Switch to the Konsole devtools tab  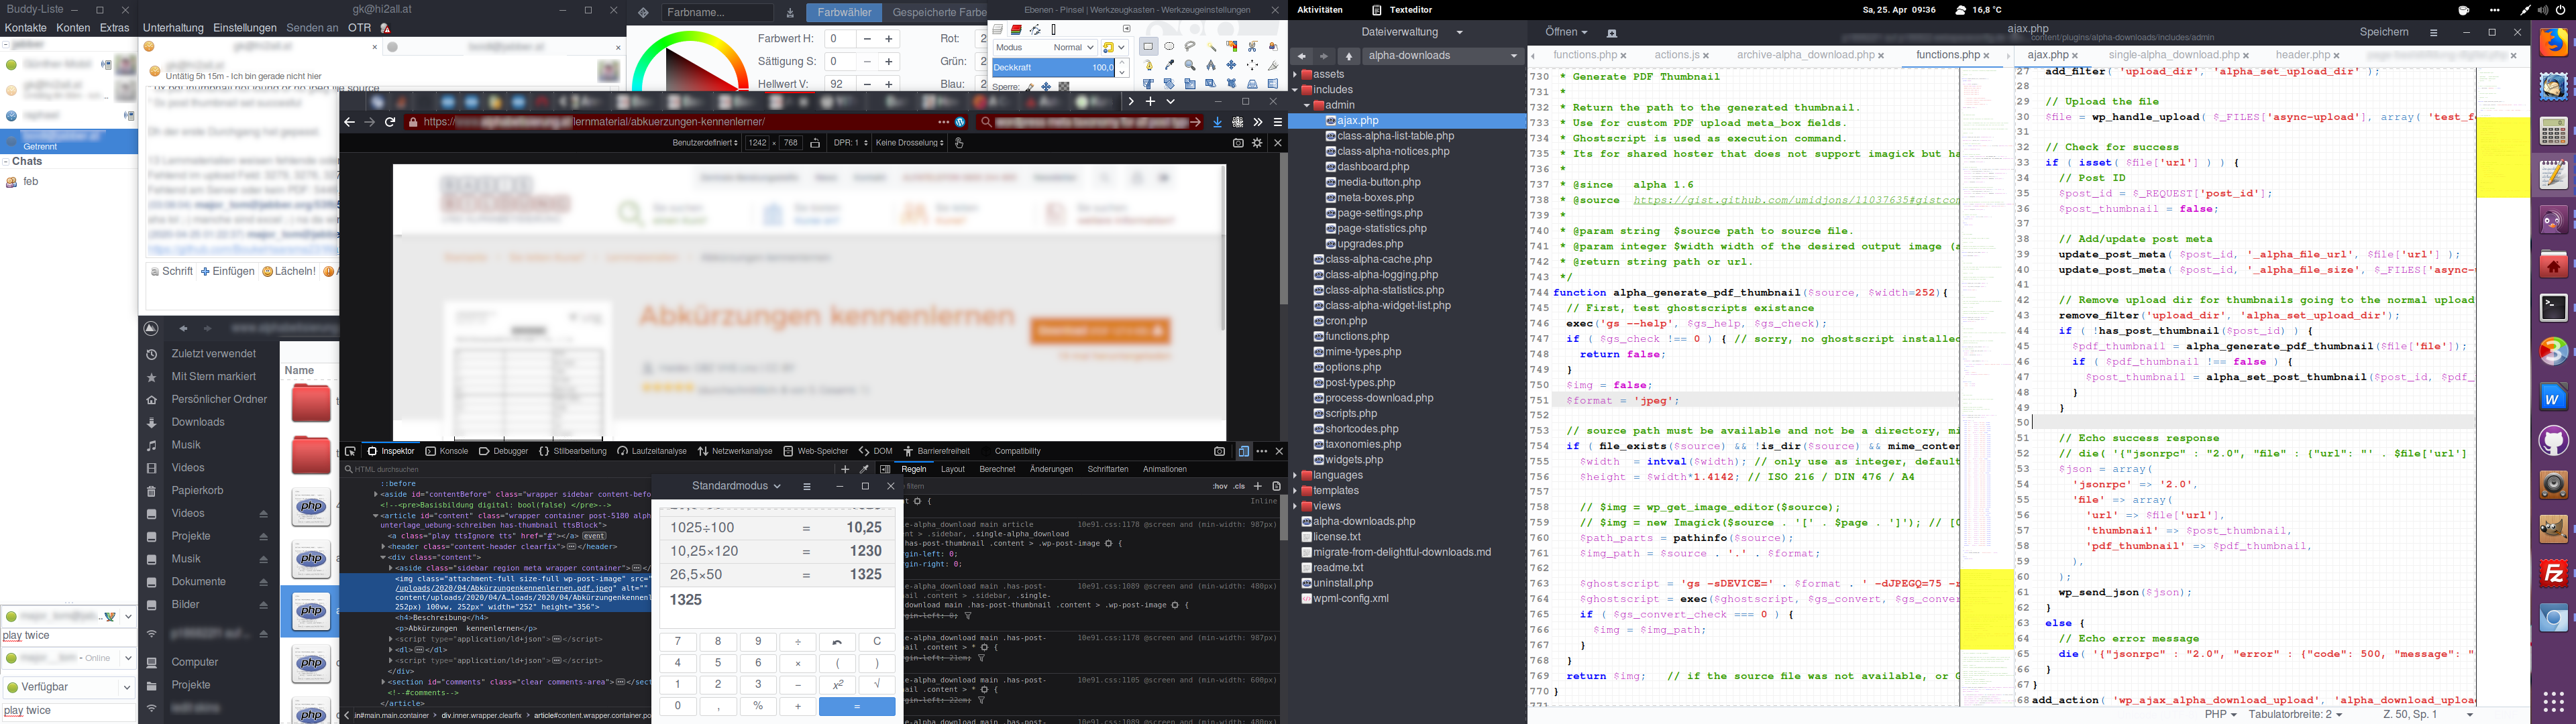coord(446,452)
